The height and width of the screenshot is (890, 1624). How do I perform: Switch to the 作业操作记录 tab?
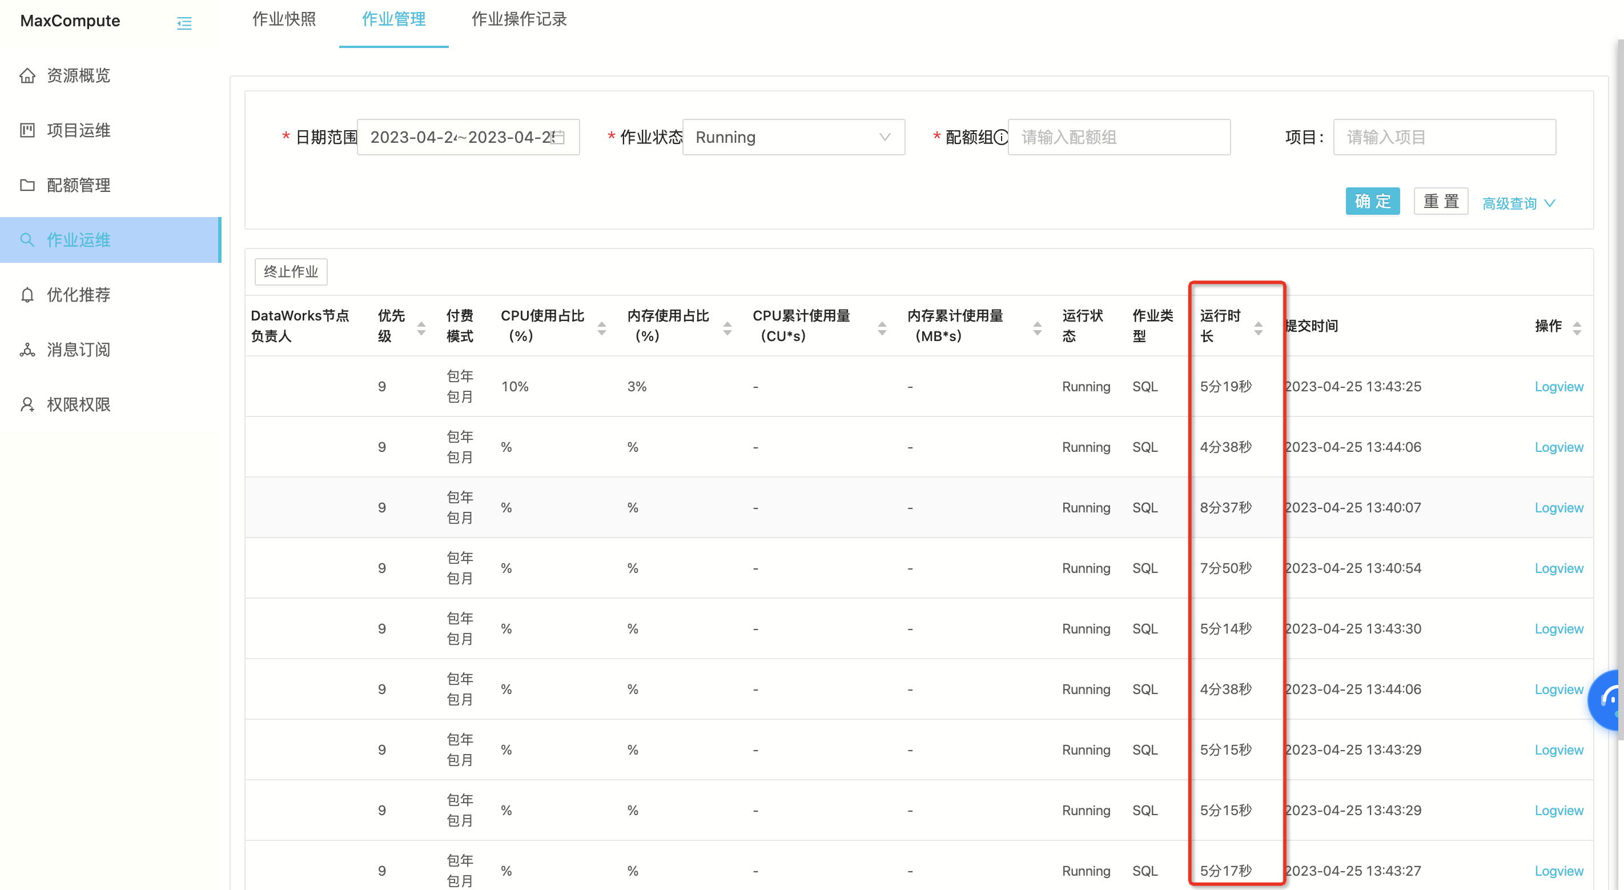[519, 19]
